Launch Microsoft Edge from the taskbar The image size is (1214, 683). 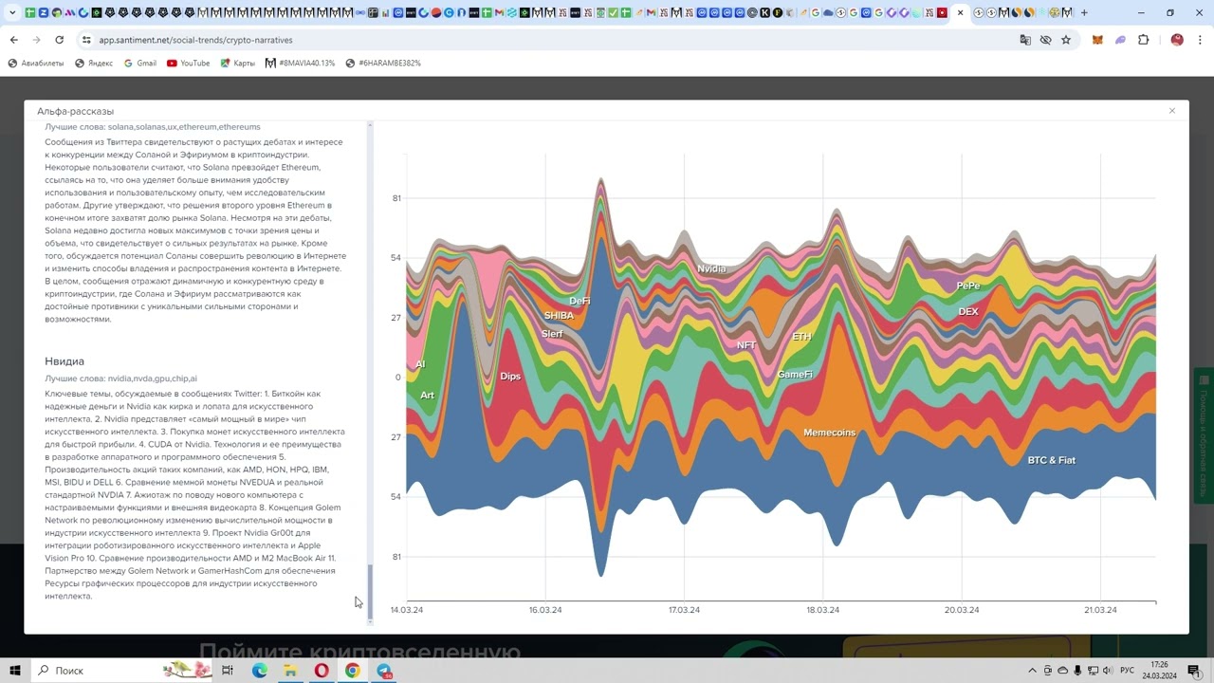click(259, 671)
